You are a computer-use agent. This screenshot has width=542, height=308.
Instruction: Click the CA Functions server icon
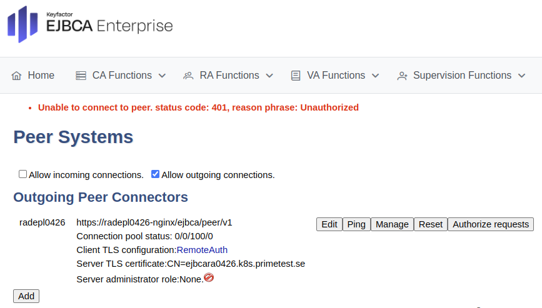point(81,76)
